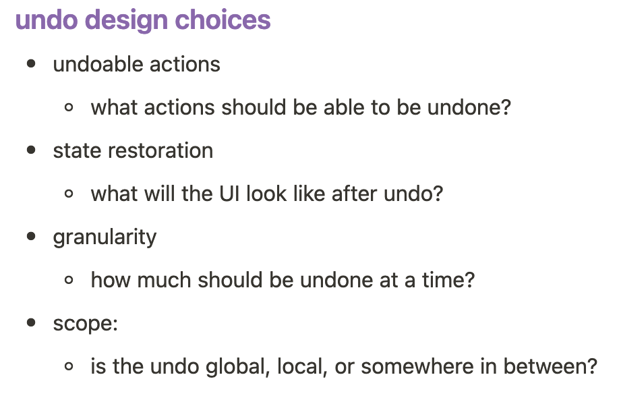The image size is (619, 402).
Task: Click the "undo design choices" heading
Action: click(143, 20)
